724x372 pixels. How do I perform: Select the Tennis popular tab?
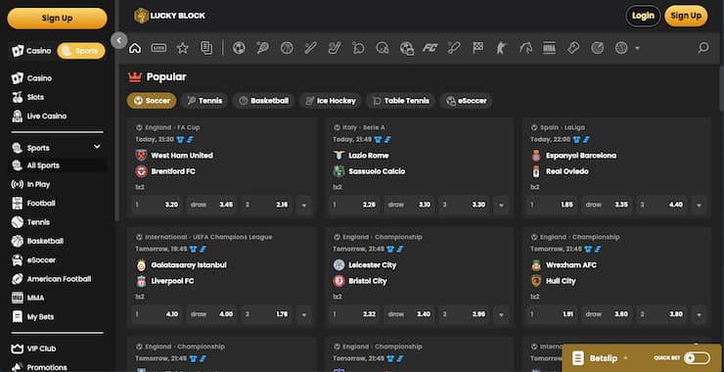pyautogui.click(x=204, y=100)
